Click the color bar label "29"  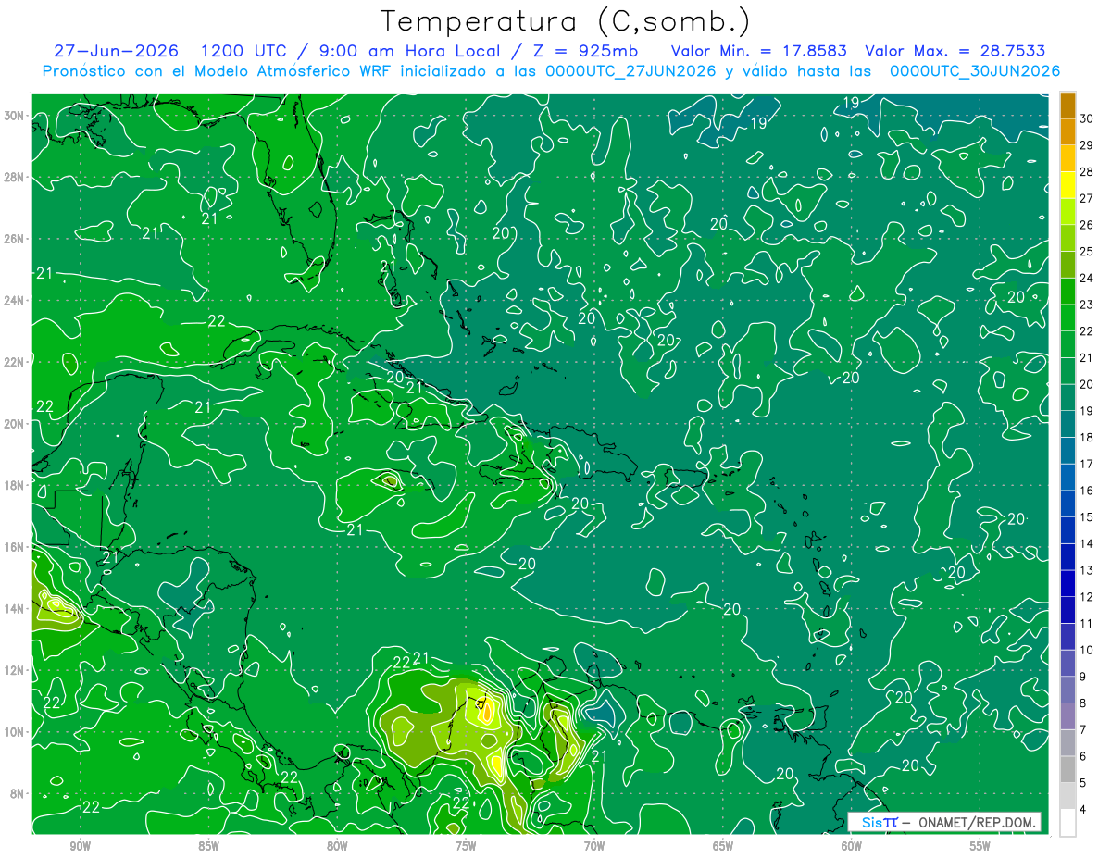(1087, 145)
